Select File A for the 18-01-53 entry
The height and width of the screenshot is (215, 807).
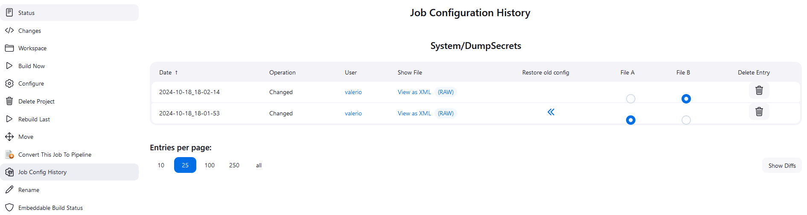[x=631, y=120]
